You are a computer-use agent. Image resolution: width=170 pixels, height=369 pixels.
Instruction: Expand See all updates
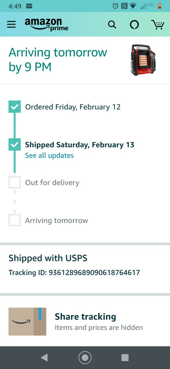pyautogui.click(x=49, y=155)
